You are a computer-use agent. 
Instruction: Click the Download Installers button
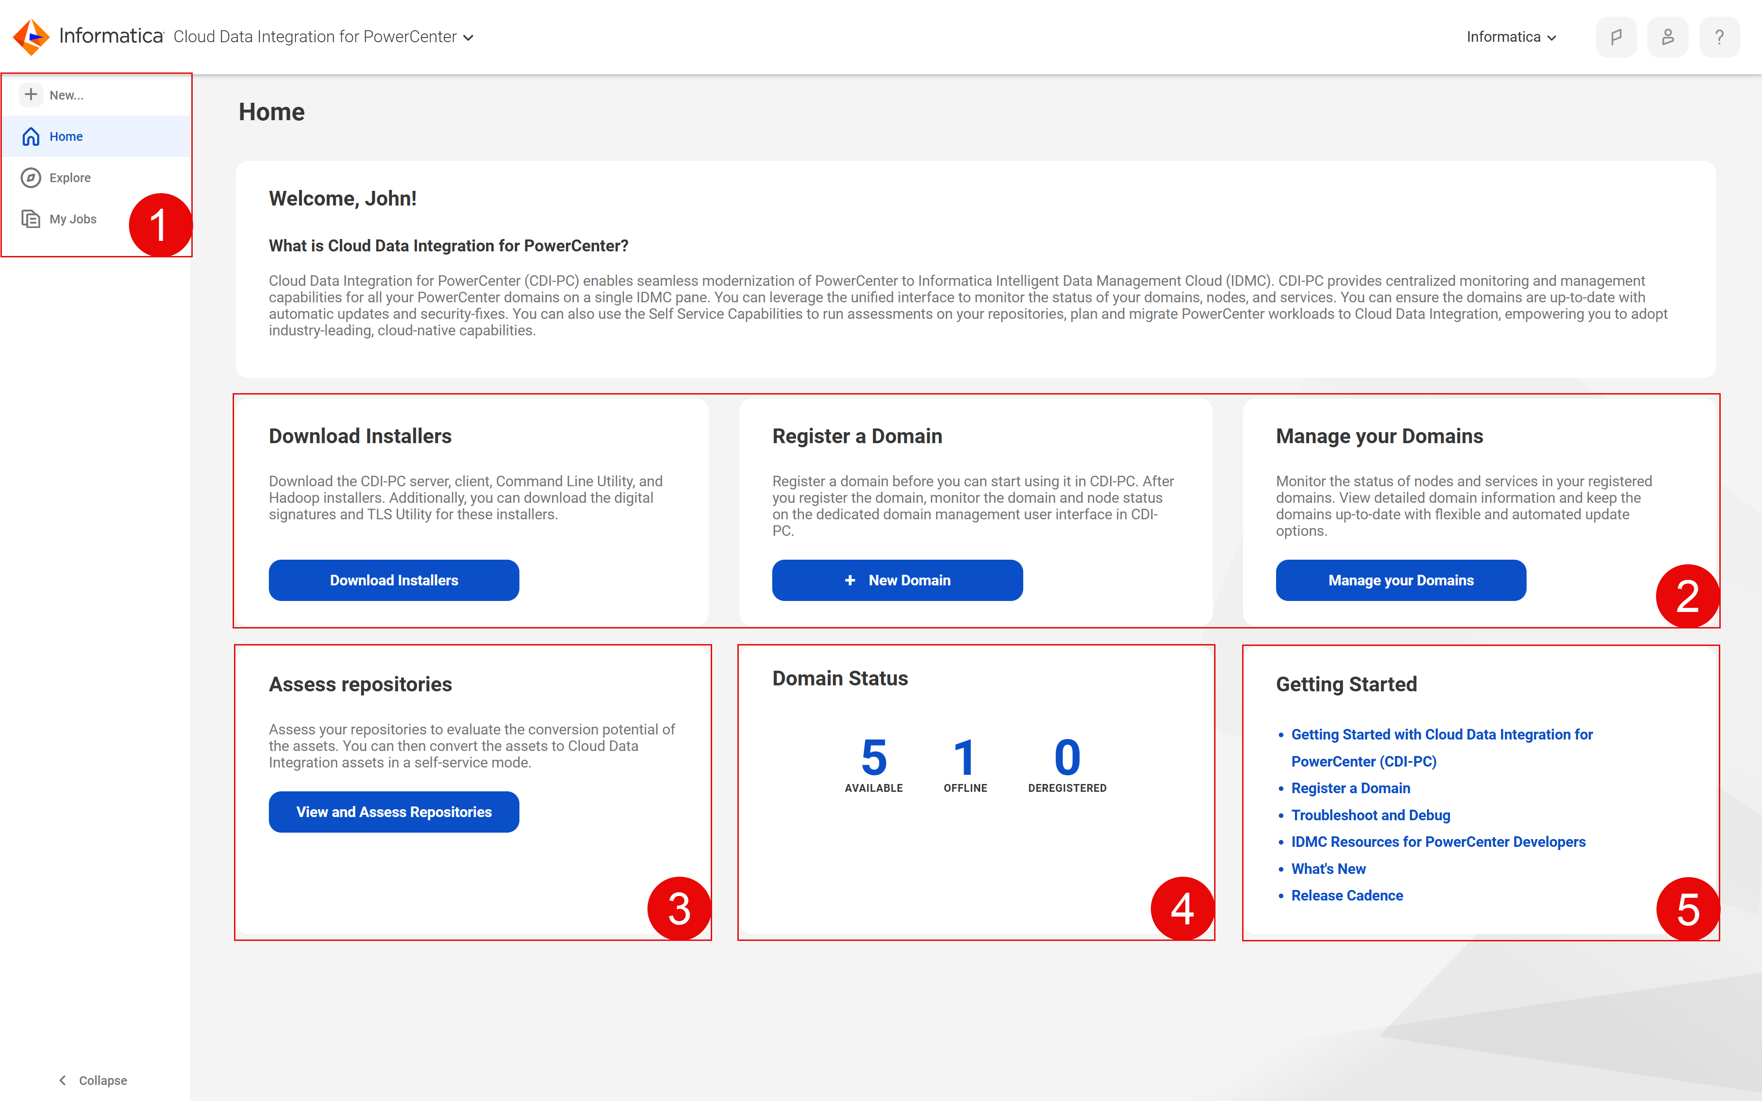[x=394, y=580]
